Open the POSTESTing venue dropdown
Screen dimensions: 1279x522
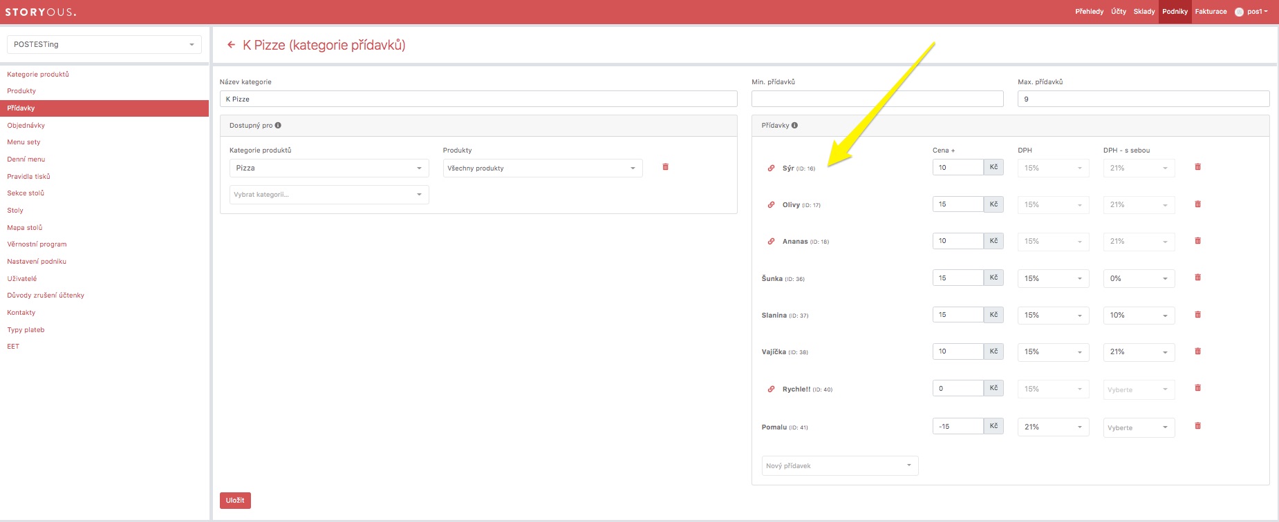coord(104,44)
